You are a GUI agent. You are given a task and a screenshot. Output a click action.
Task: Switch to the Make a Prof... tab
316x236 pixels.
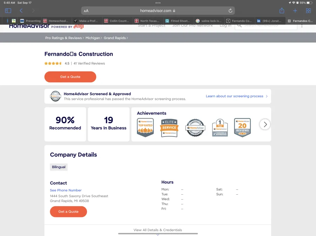click(87, 21)
